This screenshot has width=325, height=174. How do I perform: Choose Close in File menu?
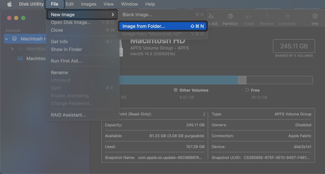click(x=82, y=30)
